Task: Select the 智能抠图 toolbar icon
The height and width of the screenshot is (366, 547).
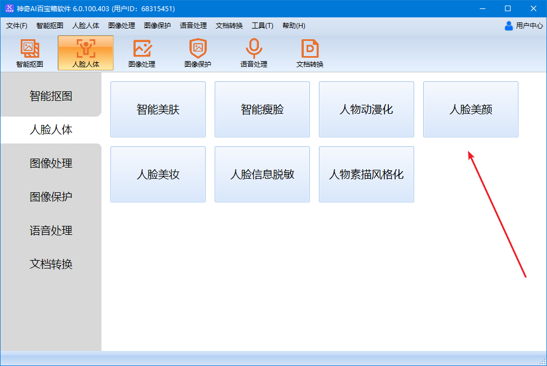Action: coord(30,53)
